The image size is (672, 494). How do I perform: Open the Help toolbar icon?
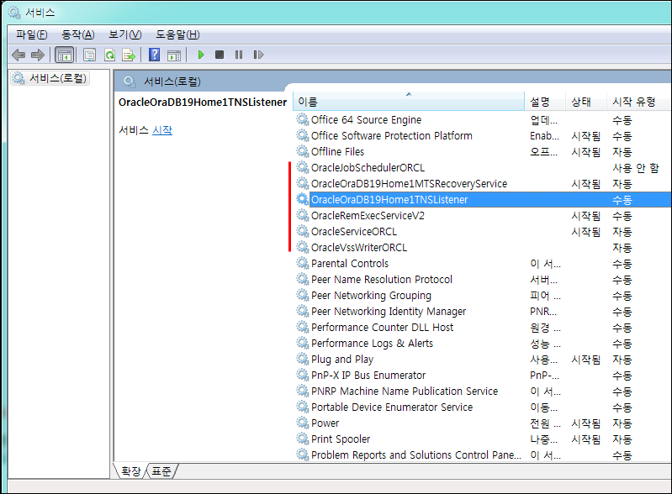click(154, 55)
